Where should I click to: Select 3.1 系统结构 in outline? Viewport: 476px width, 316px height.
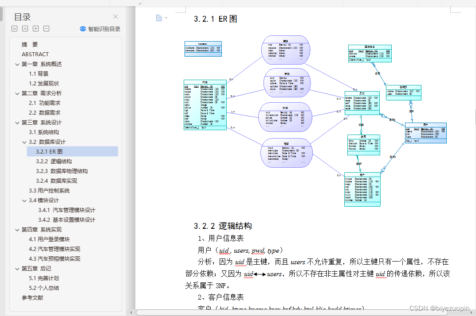44,132
